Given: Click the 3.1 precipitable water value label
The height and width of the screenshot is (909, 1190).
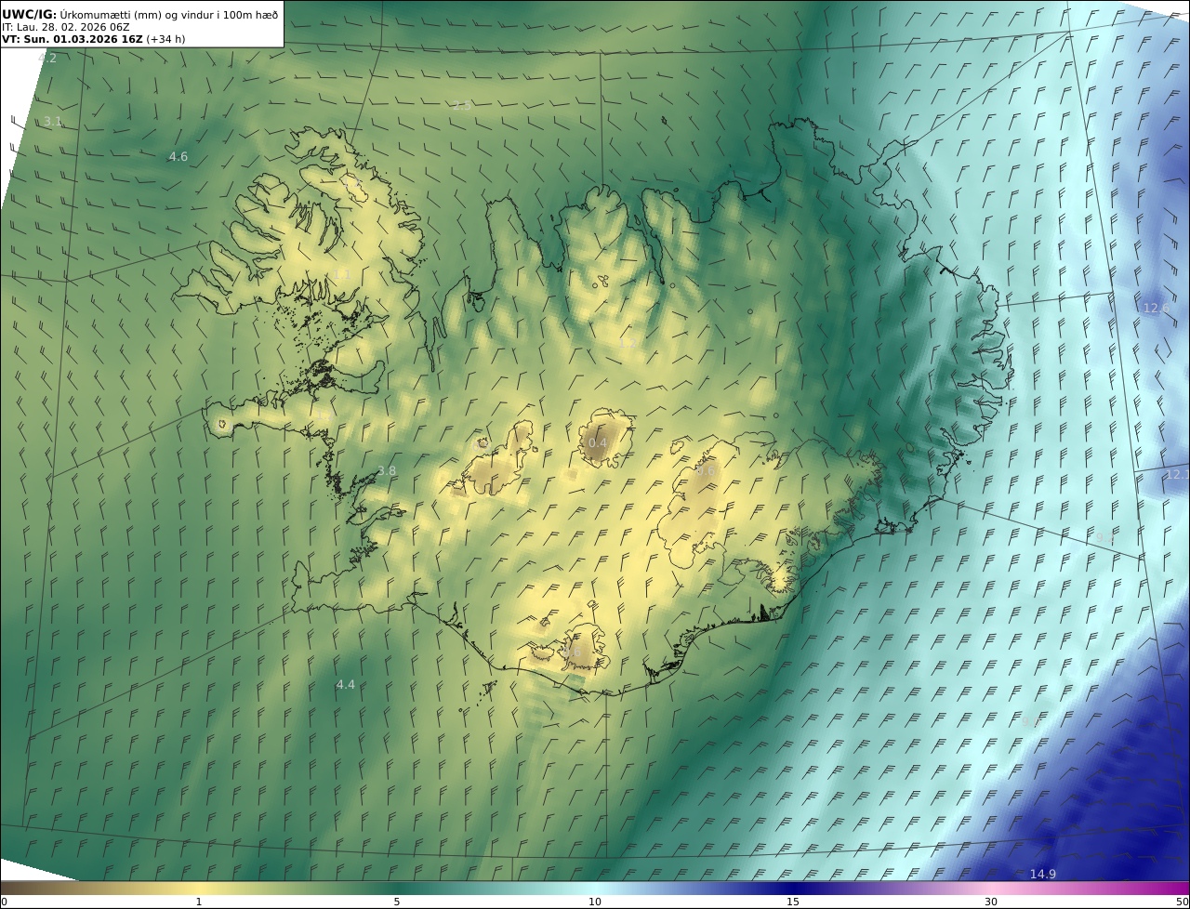Looking at the screenshot, I should tap(53, 122).
